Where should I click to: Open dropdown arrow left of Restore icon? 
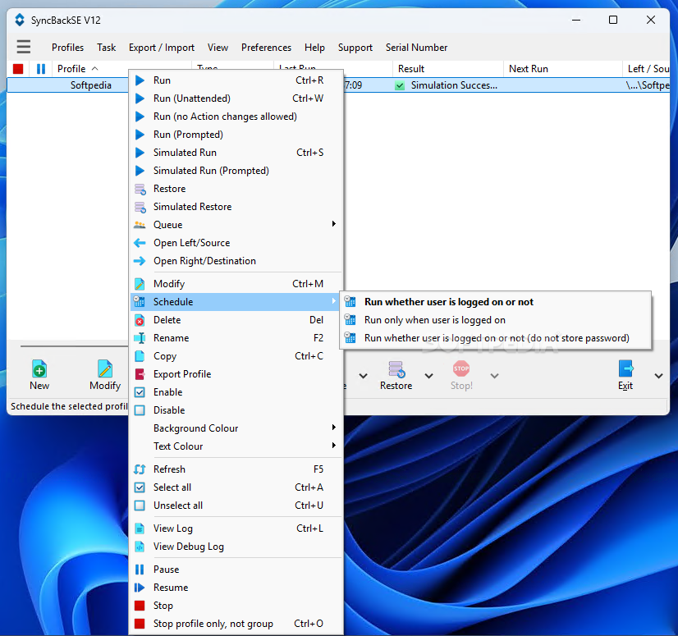pos(363,376)
